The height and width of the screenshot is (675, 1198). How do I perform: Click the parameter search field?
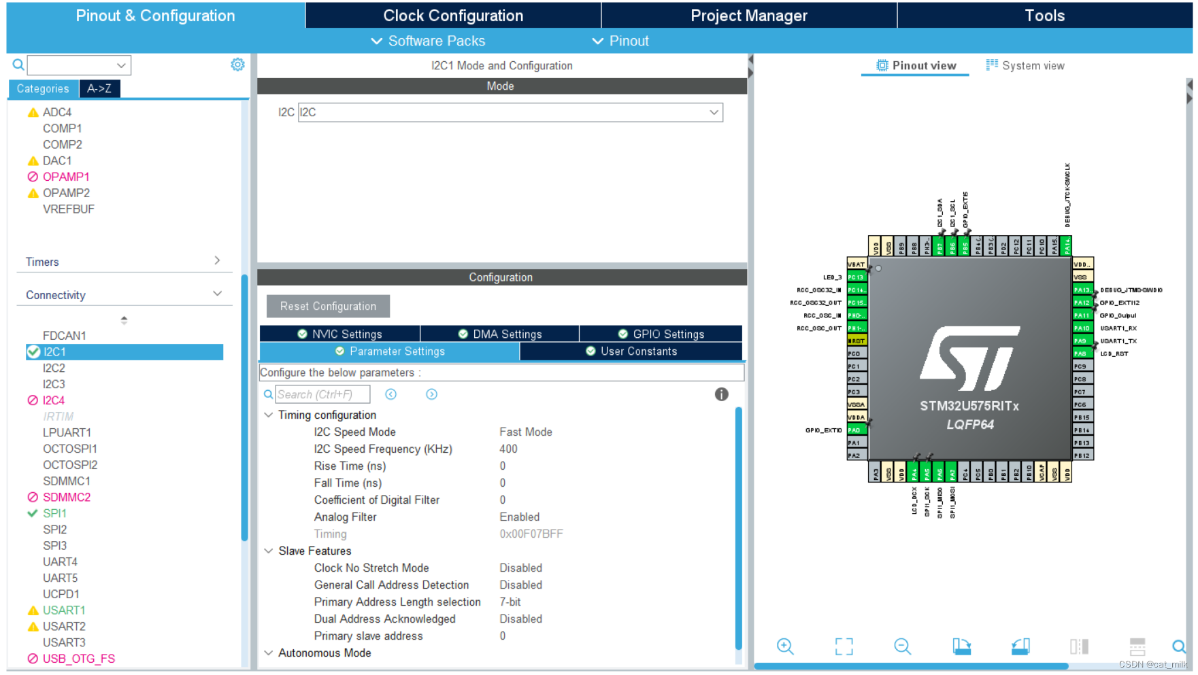click(322, 394)
